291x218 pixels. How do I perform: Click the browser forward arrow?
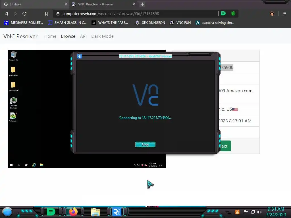pos(15,14)
